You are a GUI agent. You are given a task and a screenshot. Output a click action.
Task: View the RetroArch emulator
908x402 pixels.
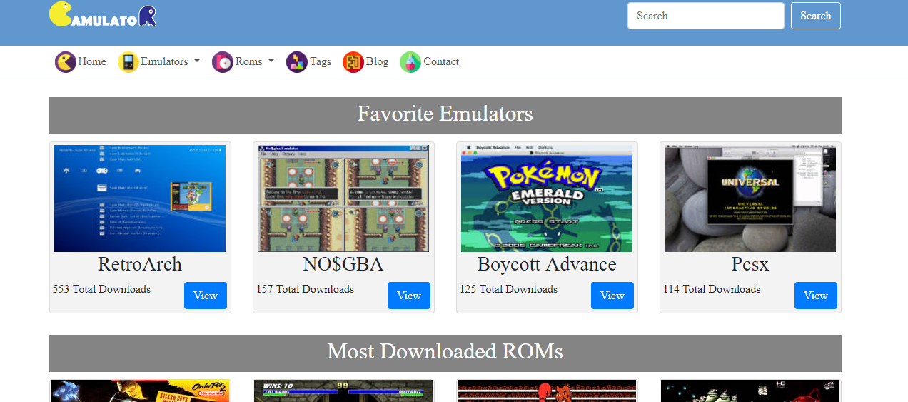(206, 296)
